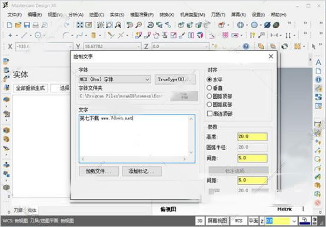Screen dimensions: 326x227
Task: Click the Fit to screen icon
Action: click(80, 25)
